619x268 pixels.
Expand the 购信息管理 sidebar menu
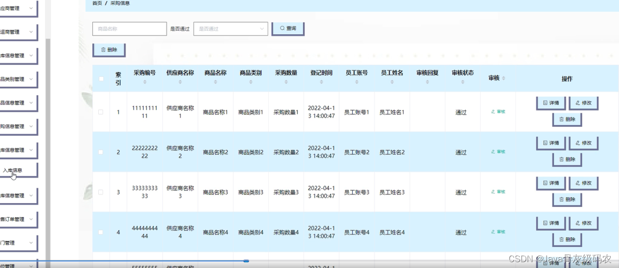click(x=19, y=126)
